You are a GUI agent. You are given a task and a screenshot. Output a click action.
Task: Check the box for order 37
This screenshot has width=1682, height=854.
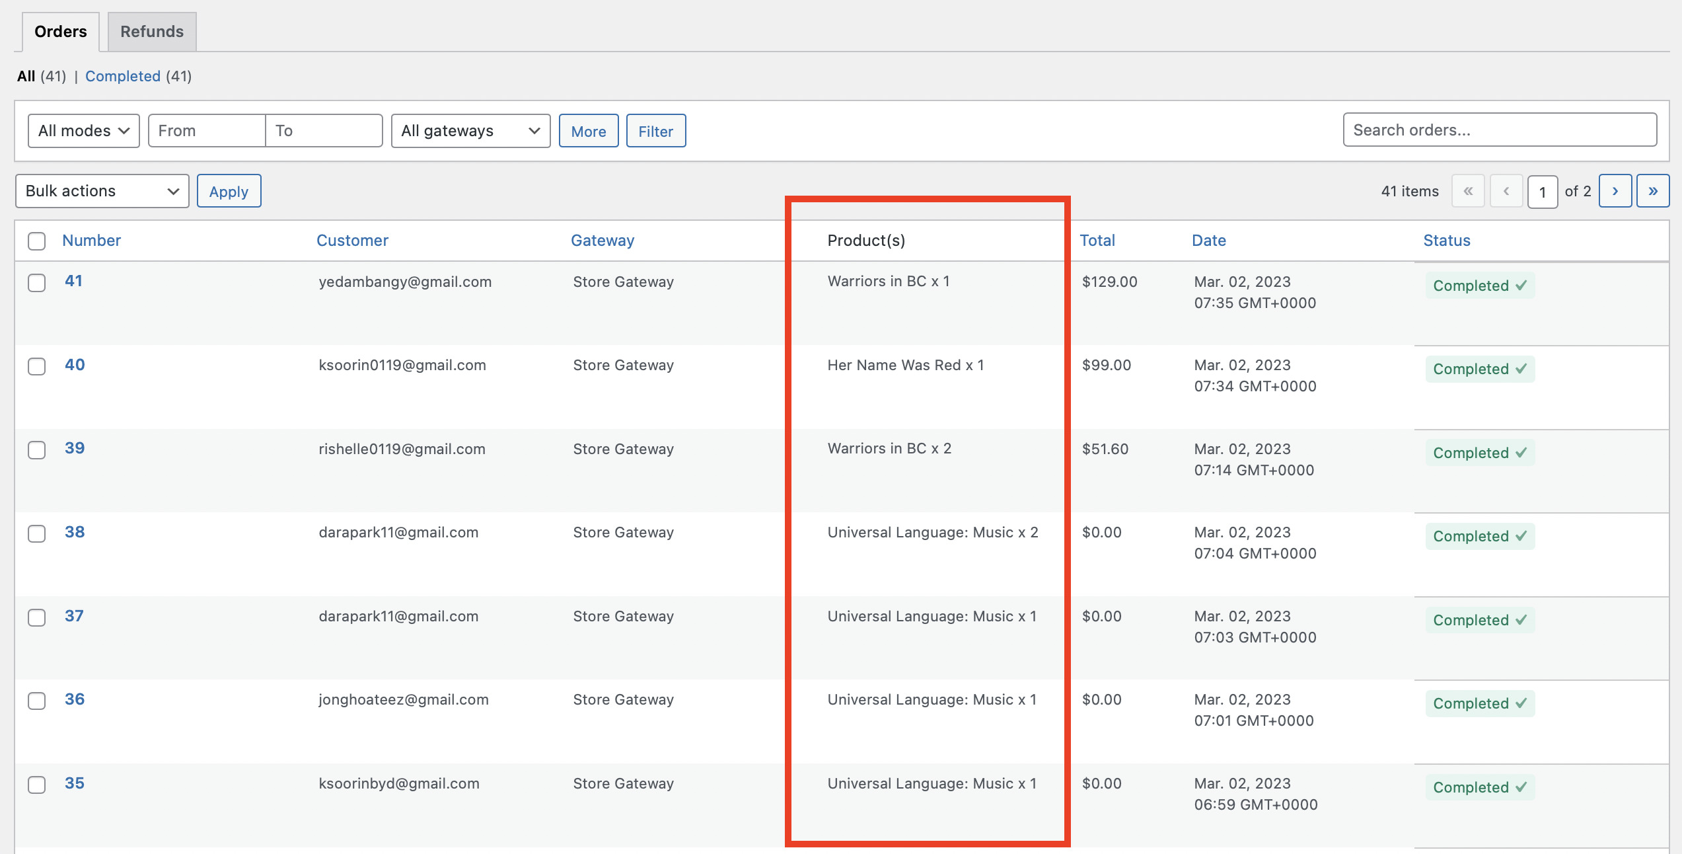(37, 617)
